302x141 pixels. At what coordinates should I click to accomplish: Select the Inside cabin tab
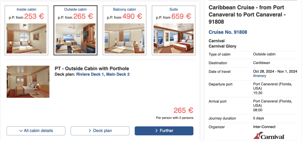tap(26, 9)
